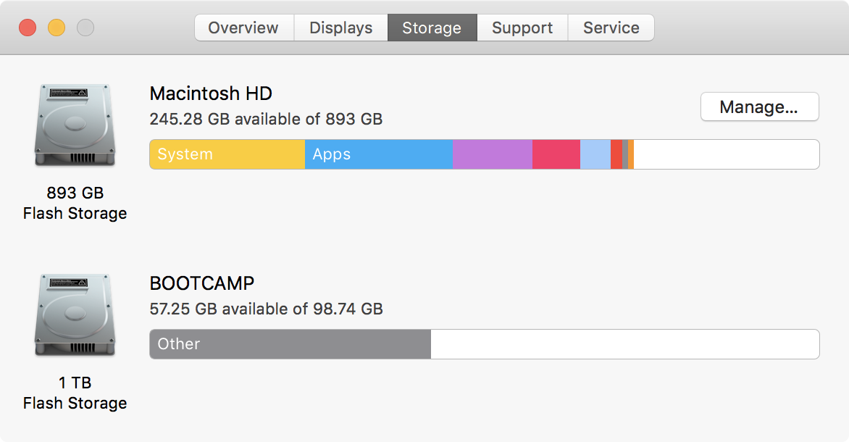
Task: Open the Service tab
Action: [x=611, y=28]
